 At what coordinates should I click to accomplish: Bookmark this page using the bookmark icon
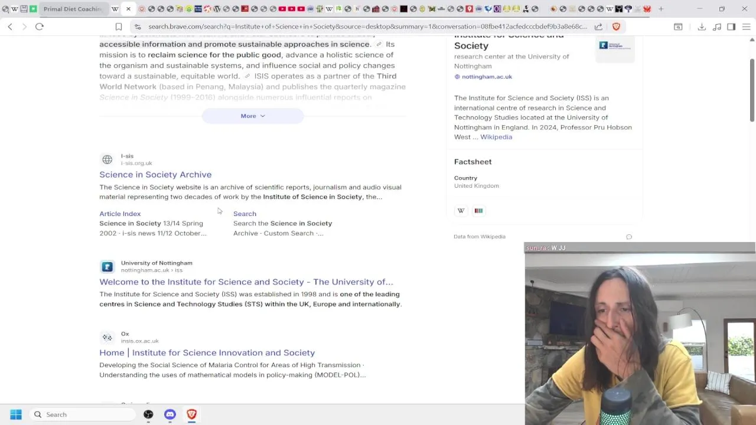click(x=119, y=27)
